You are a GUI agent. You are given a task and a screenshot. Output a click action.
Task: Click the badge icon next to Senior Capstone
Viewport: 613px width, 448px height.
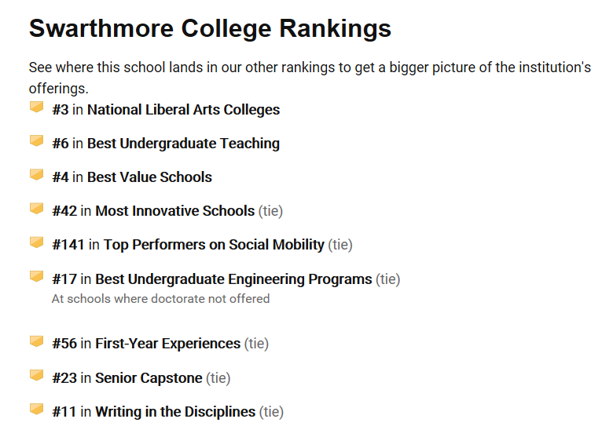tap(36, 376)
